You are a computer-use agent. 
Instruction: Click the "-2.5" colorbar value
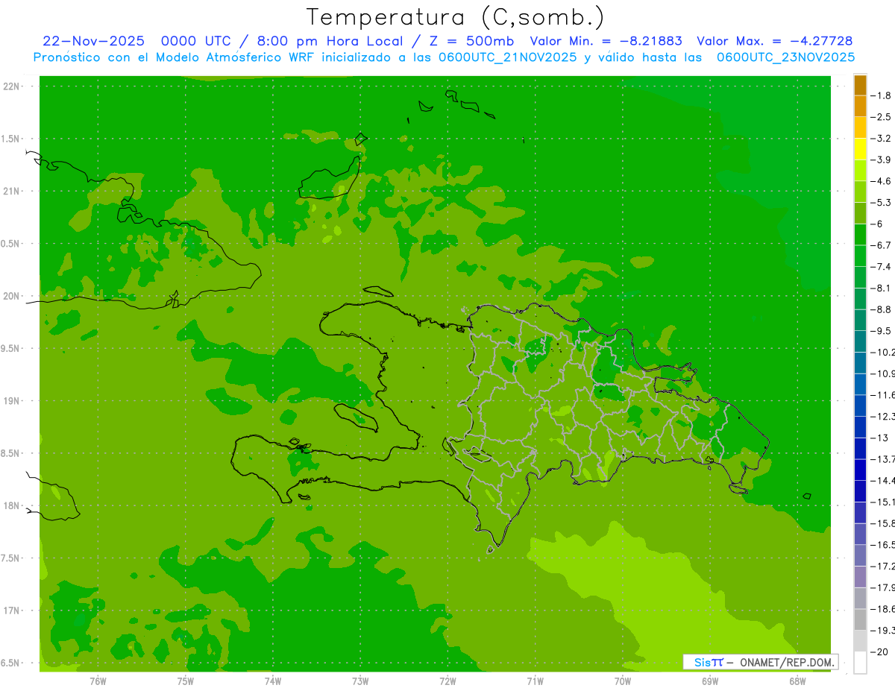(882, 117)
